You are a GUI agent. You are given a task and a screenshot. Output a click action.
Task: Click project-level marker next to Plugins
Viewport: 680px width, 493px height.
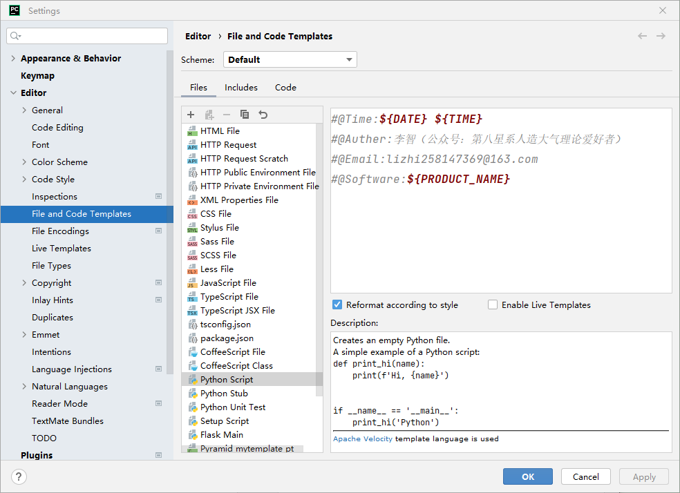pos(159,455)
